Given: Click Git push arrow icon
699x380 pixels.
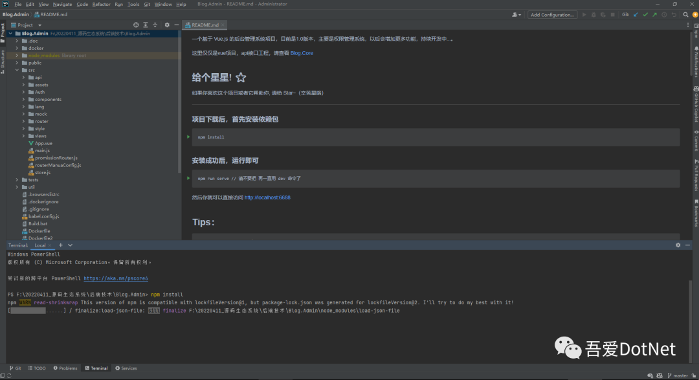Looking at the screenshot, I should 655,15.
